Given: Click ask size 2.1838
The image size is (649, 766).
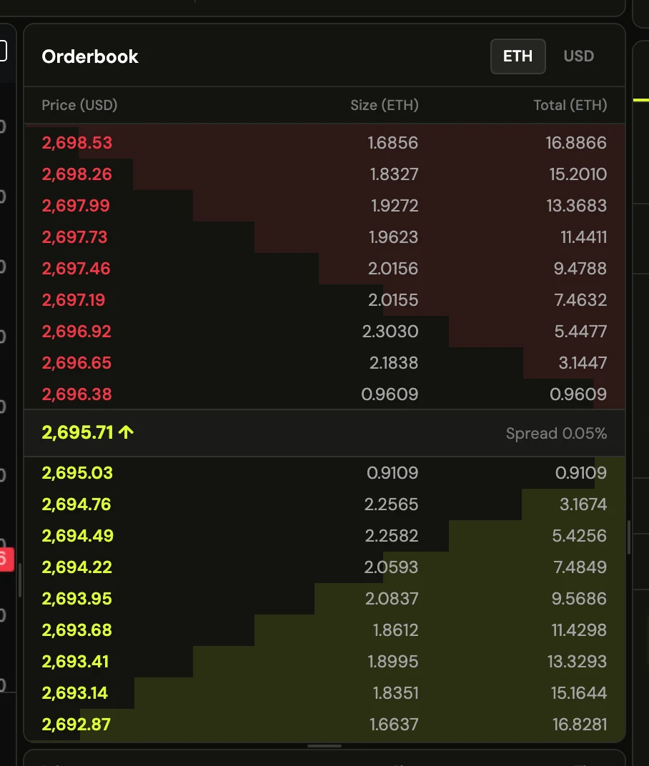Looking at the screenshot, I should (x=394, y=362).
